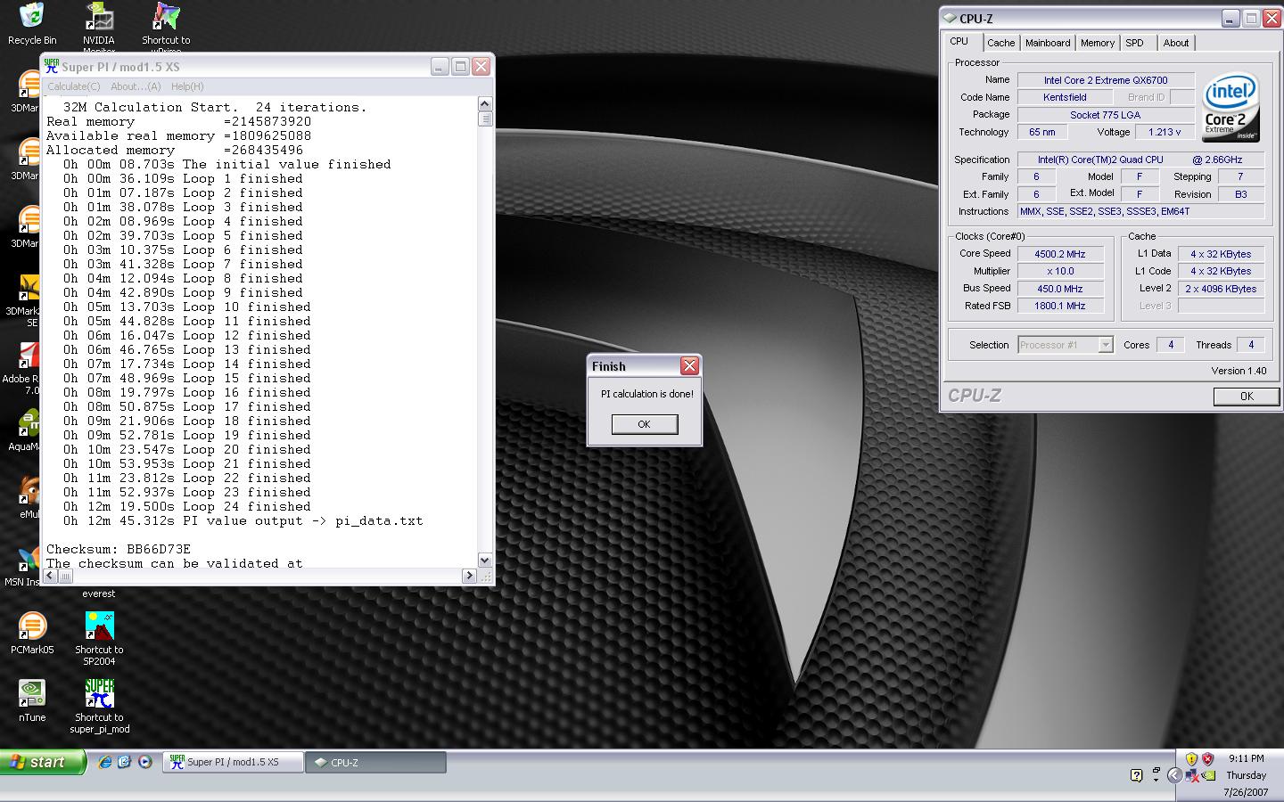
Task: Switch to CPU-Z taskbar button
Action: tap(376, 762)
